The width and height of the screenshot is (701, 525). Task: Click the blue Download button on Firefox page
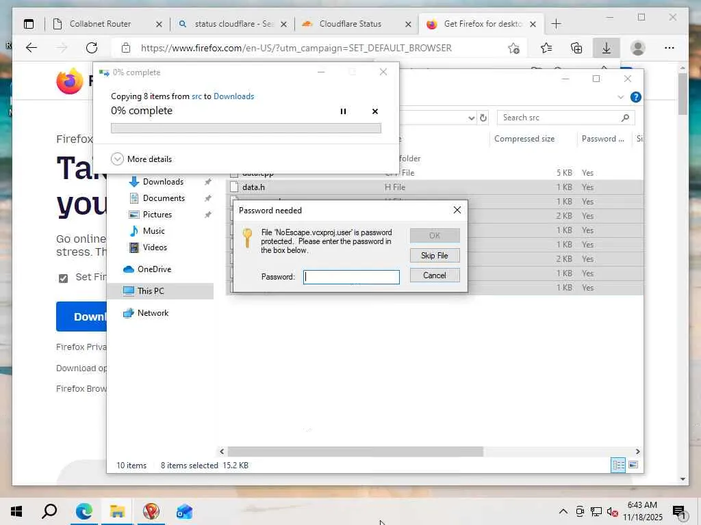pos(81,317)
